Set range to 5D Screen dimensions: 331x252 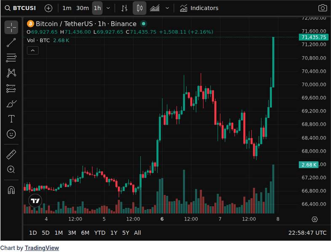click(45, 233)
